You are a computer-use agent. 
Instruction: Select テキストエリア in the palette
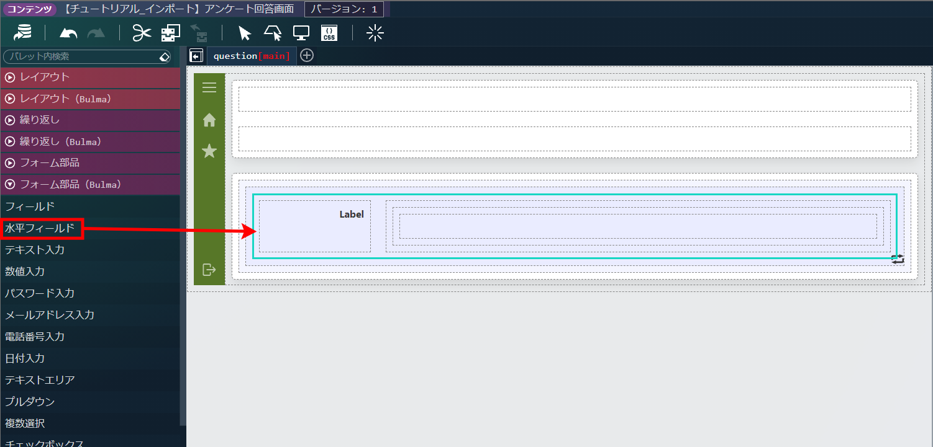click(90, 380)
